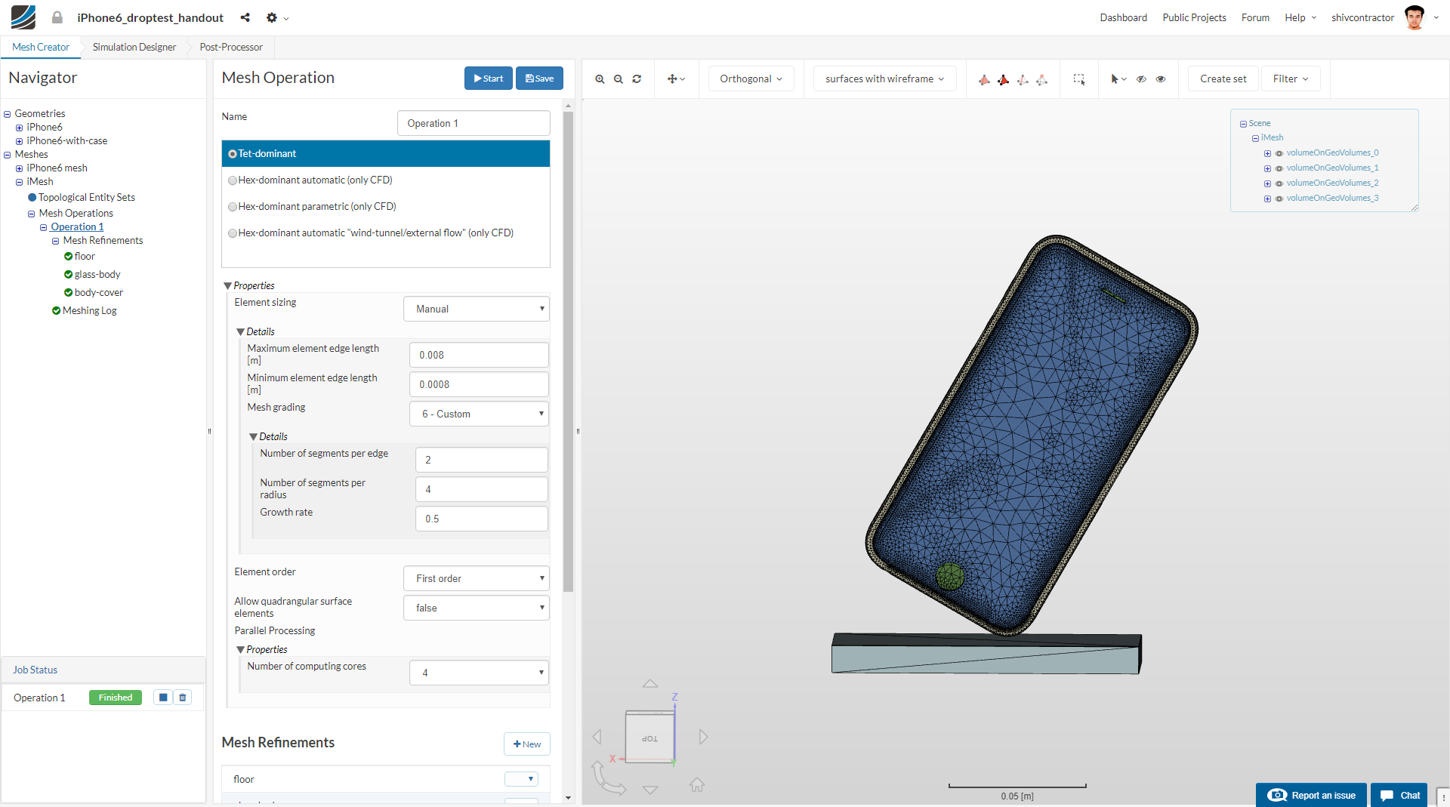Screen dimensions: 1450x807
Task: Click inside the Maximum element edge length field
Action: (478, 355)
